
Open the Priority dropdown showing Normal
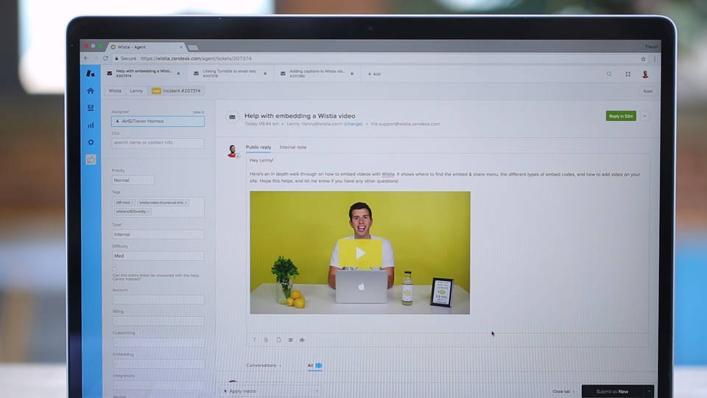click(x=133, y=180)
